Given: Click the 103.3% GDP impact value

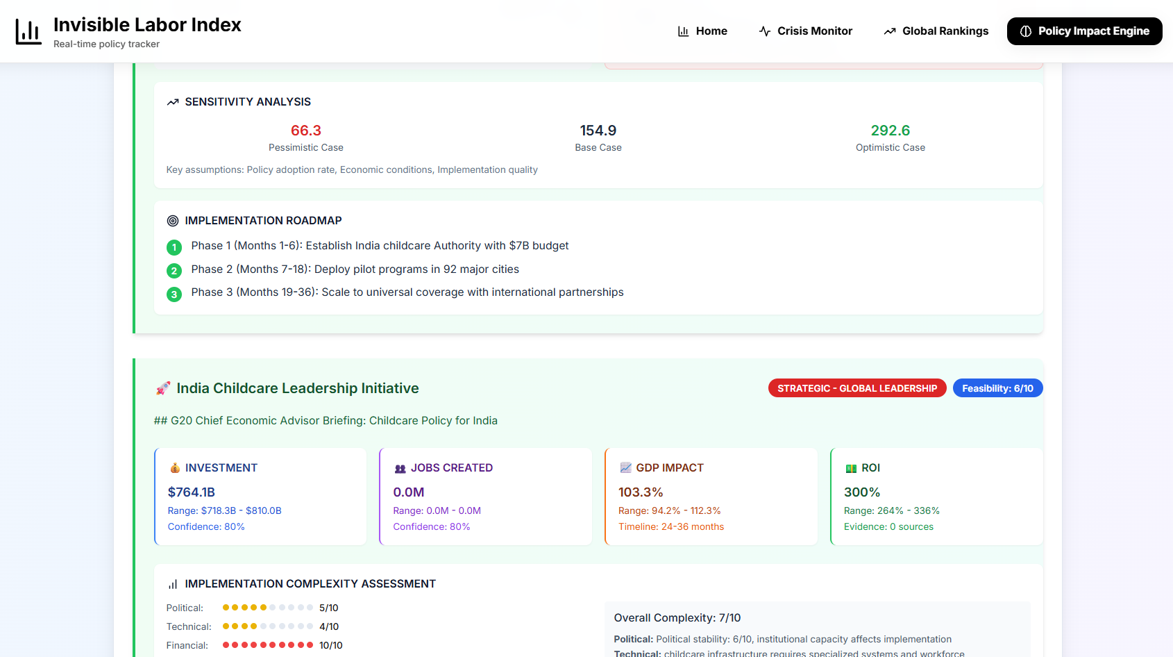Looking at the screenshot, I should click(641, 492).
